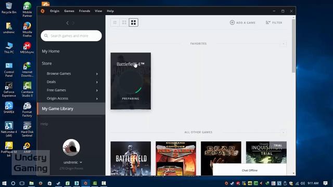Open the GeForce Experience desktop icon
The width and height of the screenshot is (333, 187).
tap(9, 89)
